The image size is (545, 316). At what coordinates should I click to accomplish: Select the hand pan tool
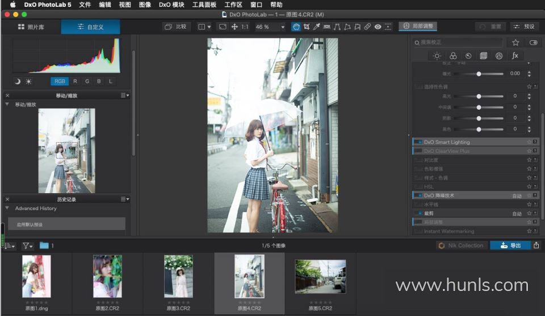pos(296,27)
